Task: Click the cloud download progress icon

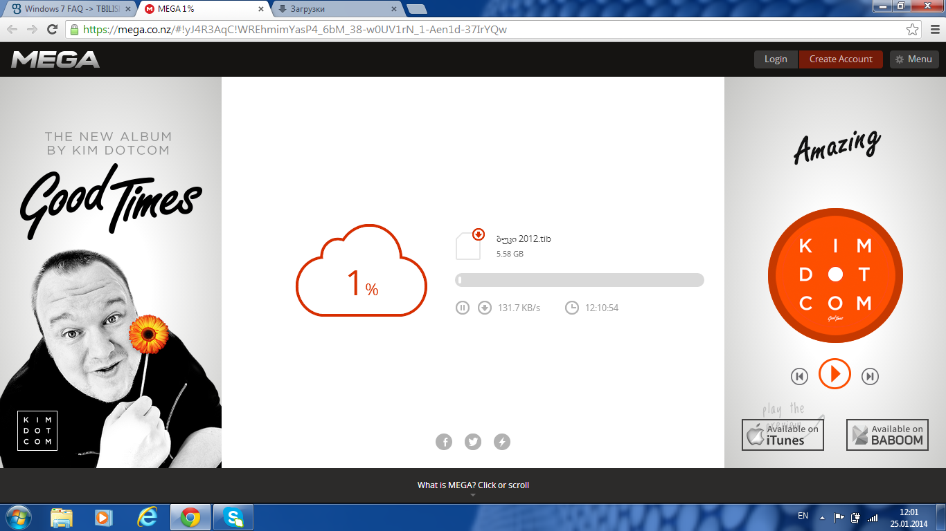Action: [362, 270]
